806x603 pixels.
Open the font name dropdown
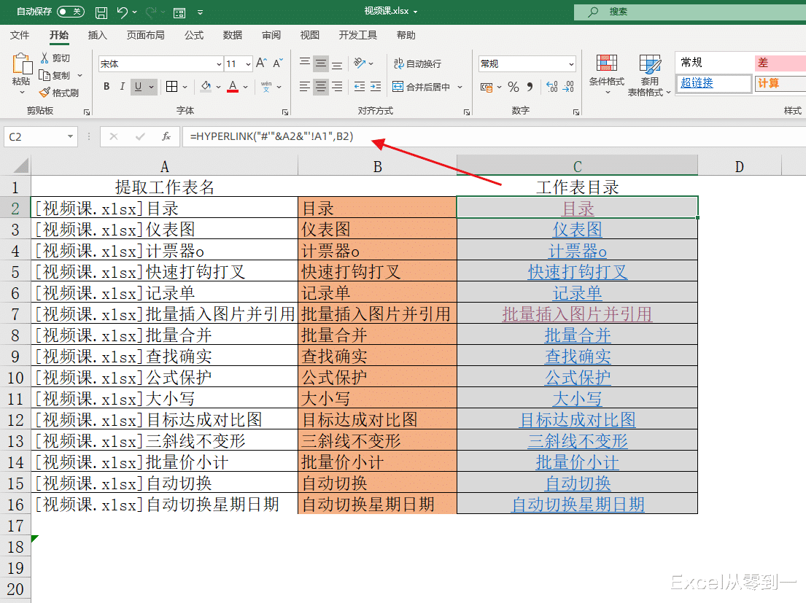click(x=218, y=63)
